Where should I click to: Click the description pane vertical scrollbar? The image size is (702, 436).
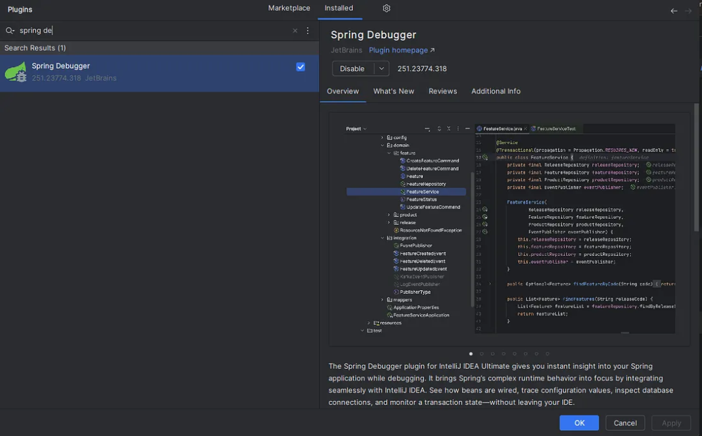[x=696, y=167]
